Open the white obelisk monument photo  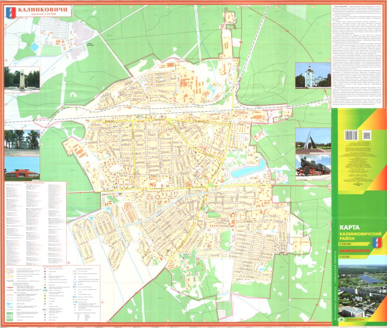(22, 78)
